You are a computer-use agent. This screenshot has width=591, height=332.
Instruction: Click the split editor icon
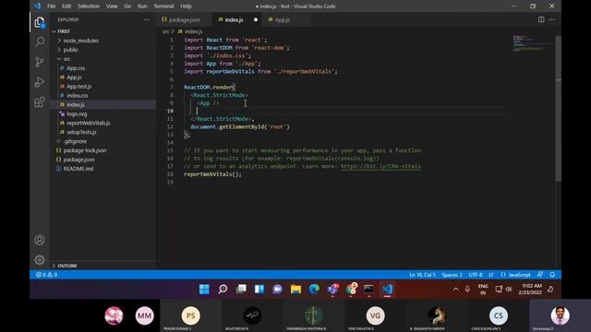click(541, 19)
